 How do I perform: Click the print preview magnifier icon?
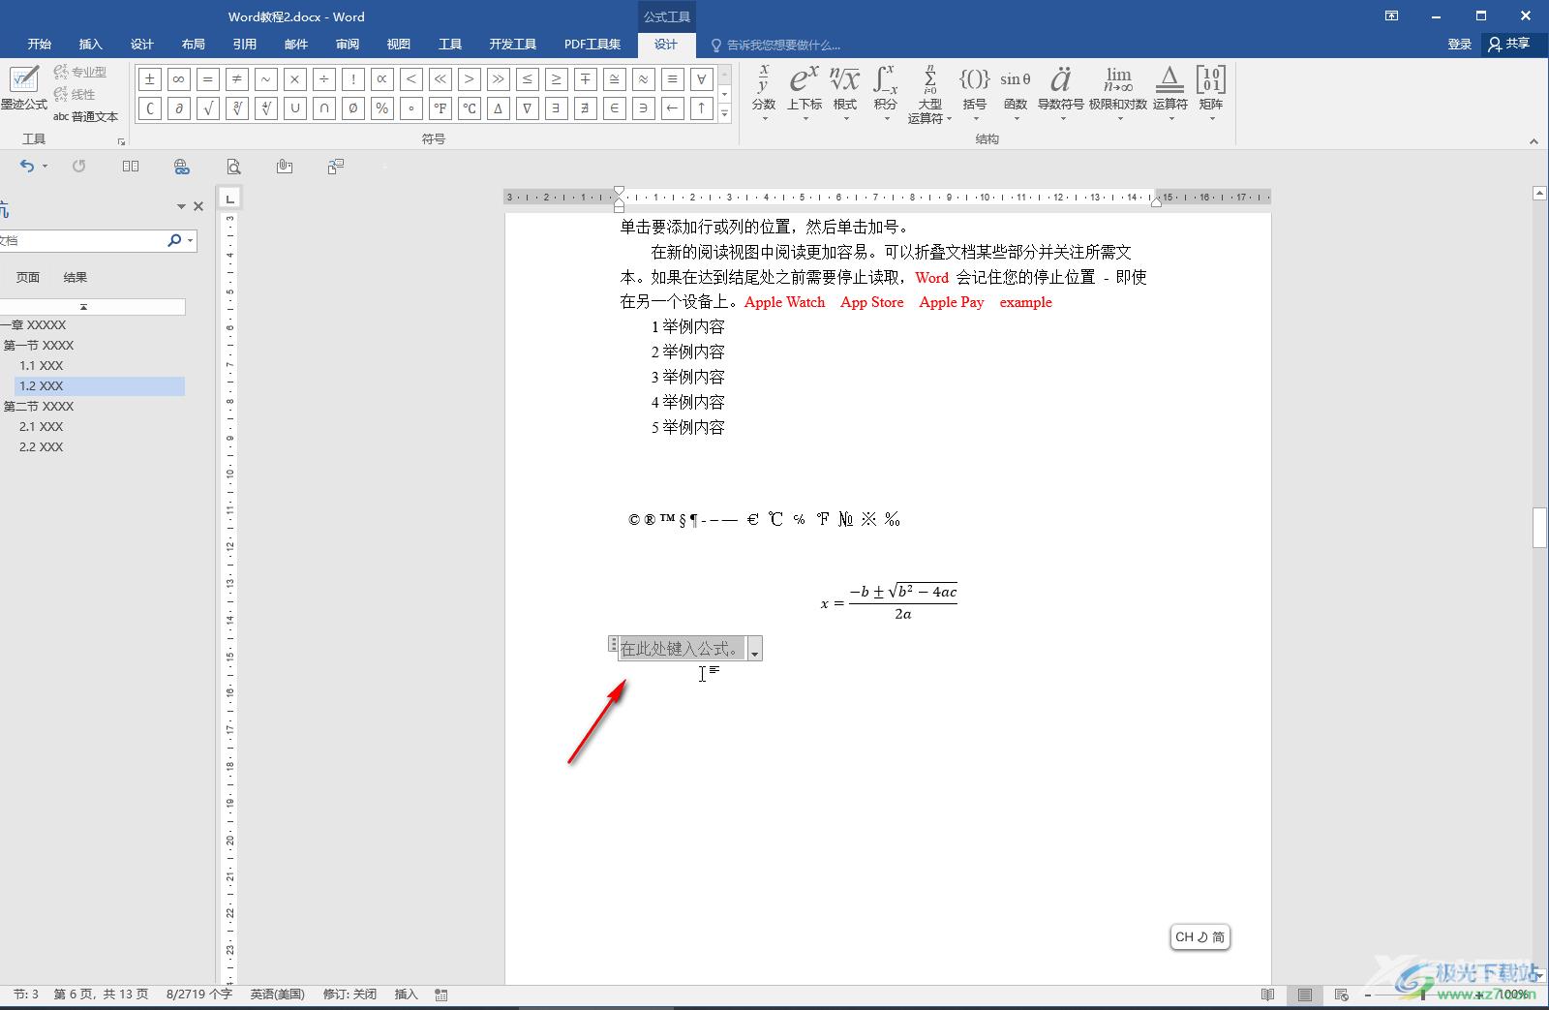[x=233, y=167]
